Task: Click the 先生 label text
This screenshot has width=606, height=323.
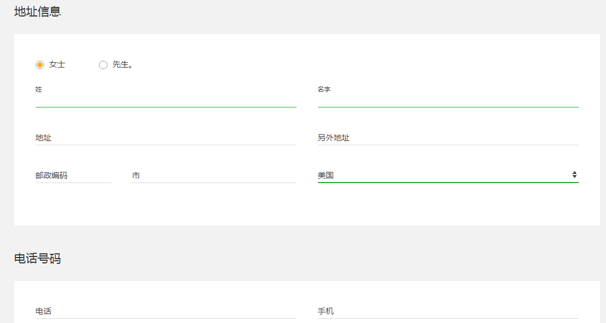Action: tap(122, 64)
